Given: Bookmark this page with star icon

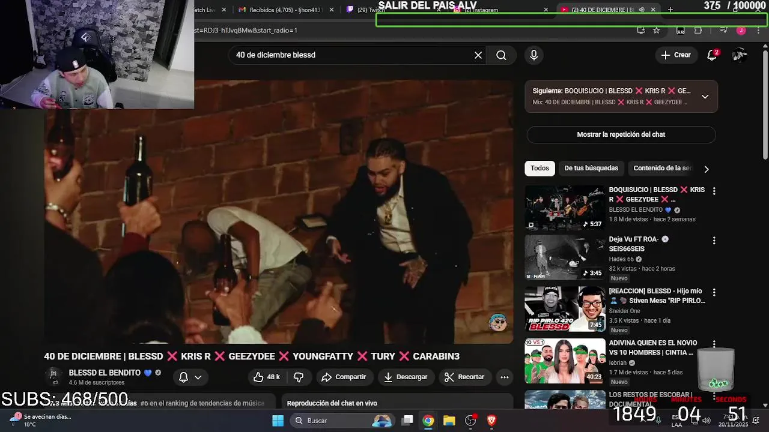Looking at the screenshot, I should point(657,30).
